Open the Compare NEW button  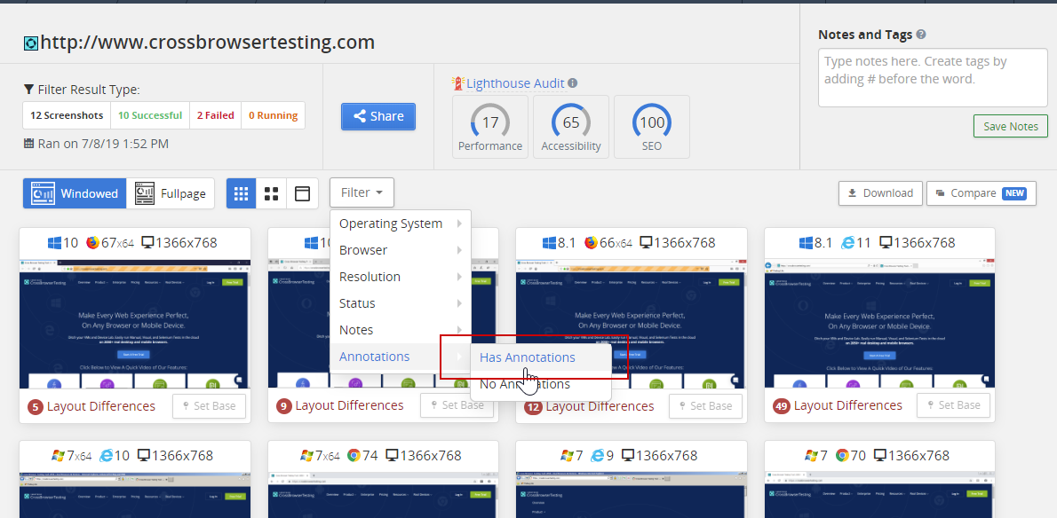(x=981, y=193)
